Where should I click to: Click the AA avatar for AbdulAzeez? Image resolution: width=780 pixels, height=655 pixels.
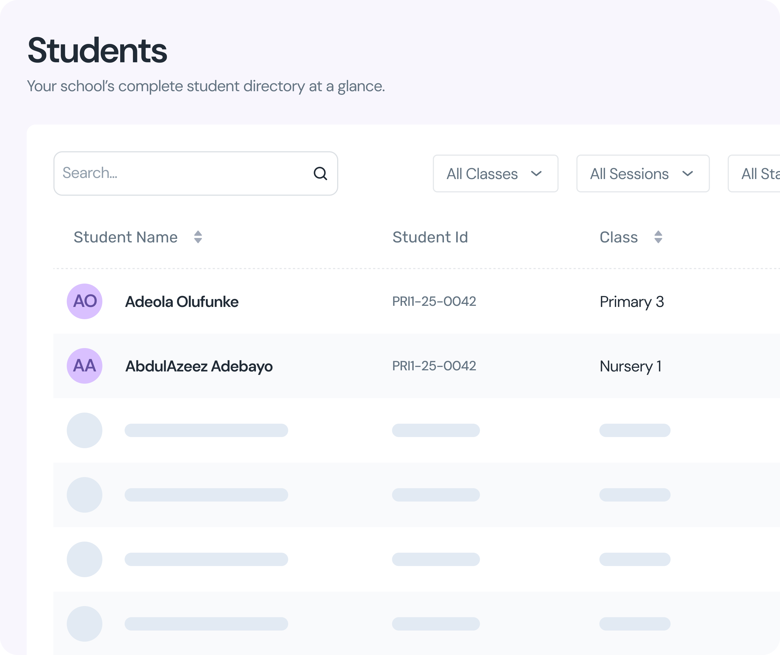(x=85, y=366)
